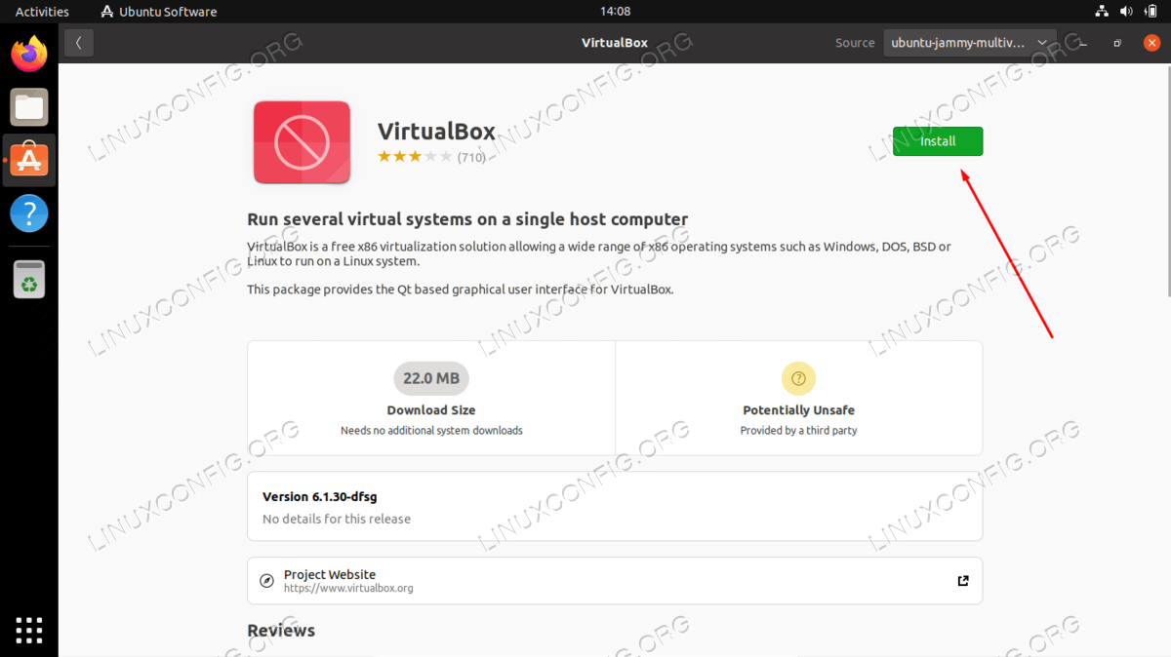Image resolution: width=1171 pixels, height=657 pixels.
Task: Click the battery icon in top bar
Action: (1152, 12)
